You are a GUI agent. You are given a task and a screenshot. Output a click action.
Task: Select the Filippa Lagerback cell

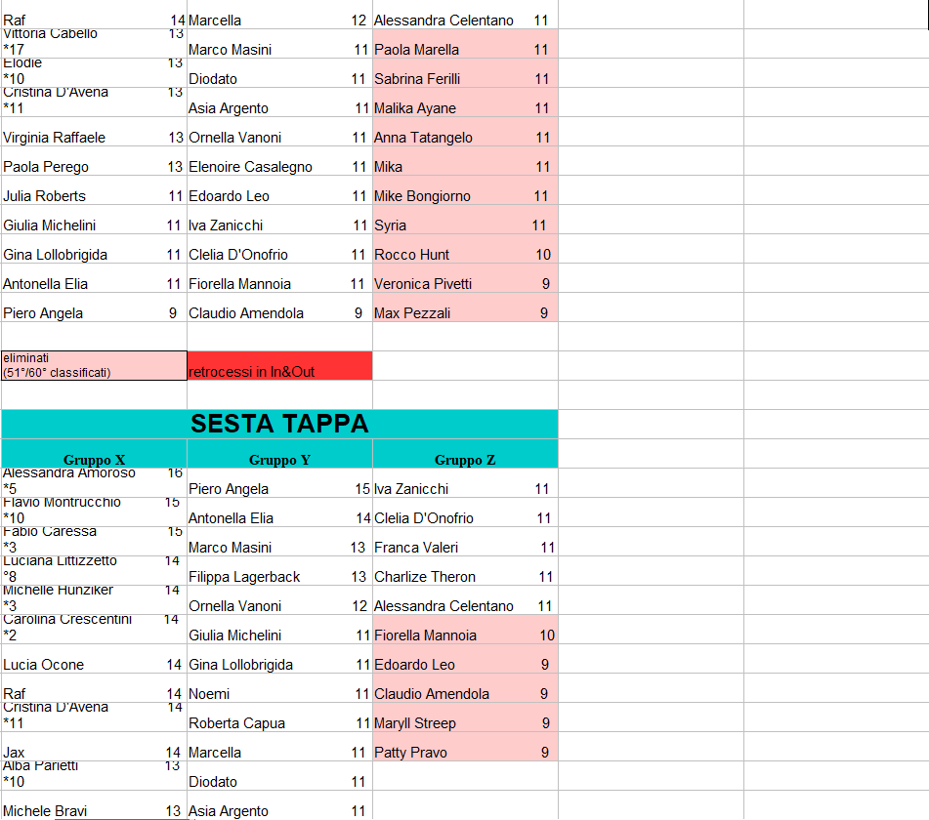coord(244,577)
